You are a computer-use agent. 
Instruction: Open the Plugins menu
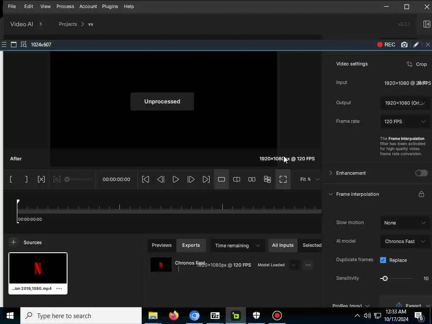[x=110, y=6]
